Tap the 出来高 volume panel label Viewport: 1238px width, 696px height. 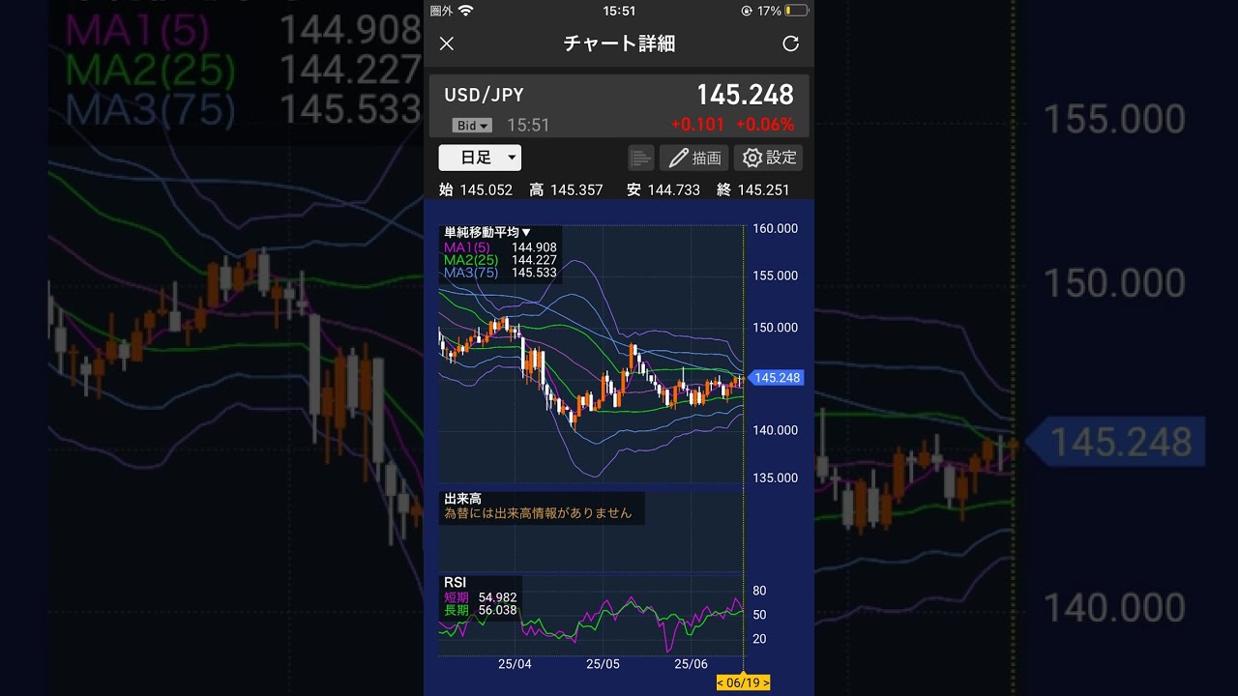(x=462, y=499)
